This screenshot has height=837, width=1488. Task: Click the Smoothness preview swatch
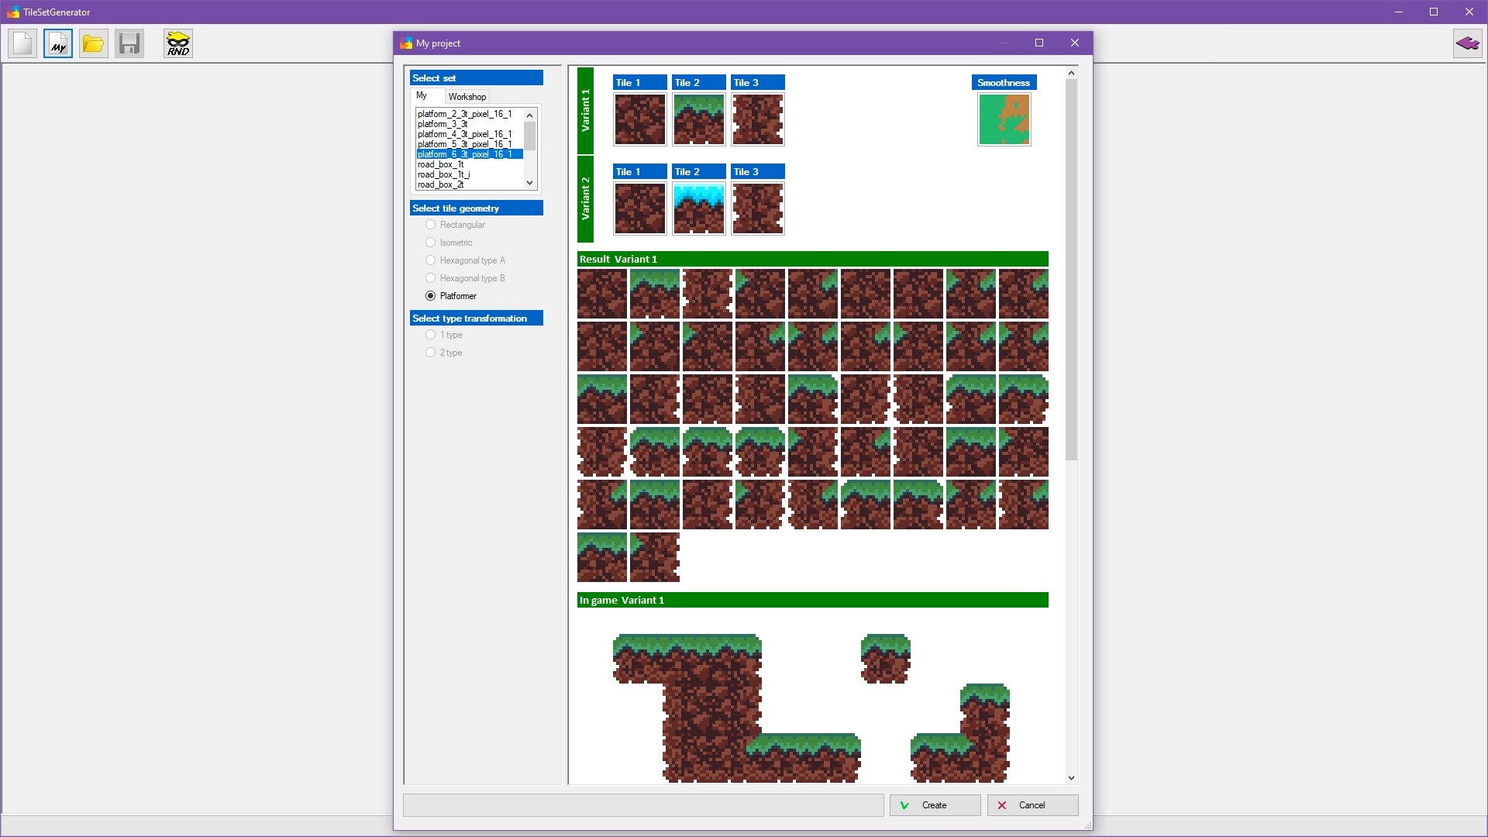[x=1004, y=119]
